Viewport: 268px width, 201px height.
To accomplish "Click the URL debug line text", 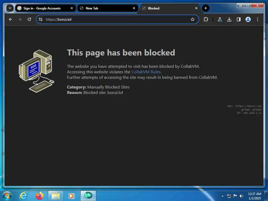I will pos(244,106).
